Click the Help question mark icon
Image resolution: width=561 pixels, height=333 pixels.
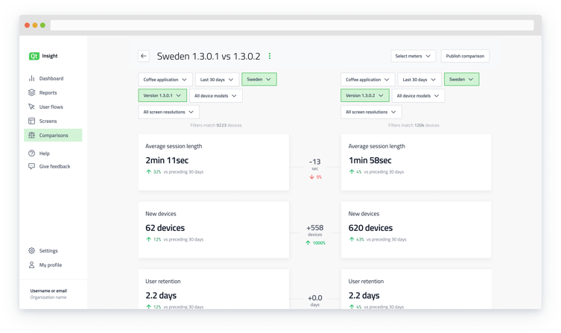click(x=31, y=153)
